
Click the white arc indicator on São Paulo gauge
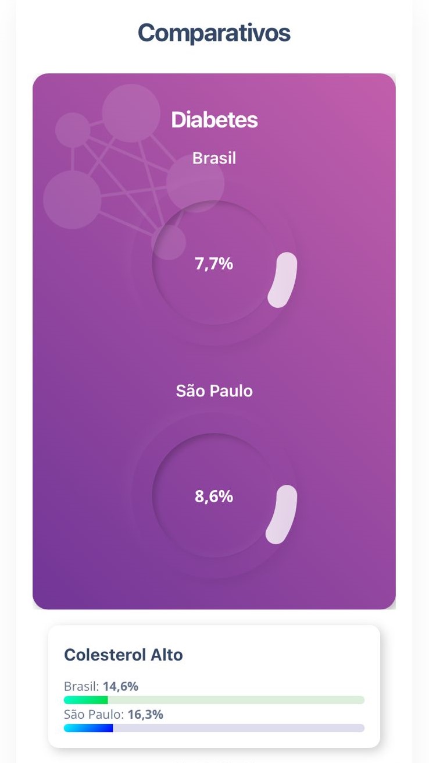(x=282, y=514)
